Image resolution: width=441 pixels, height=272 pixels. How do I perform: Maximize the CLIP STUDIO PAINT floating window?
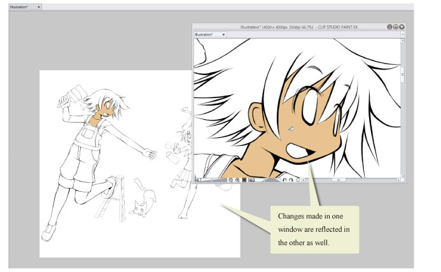click(x=395, y=27)
